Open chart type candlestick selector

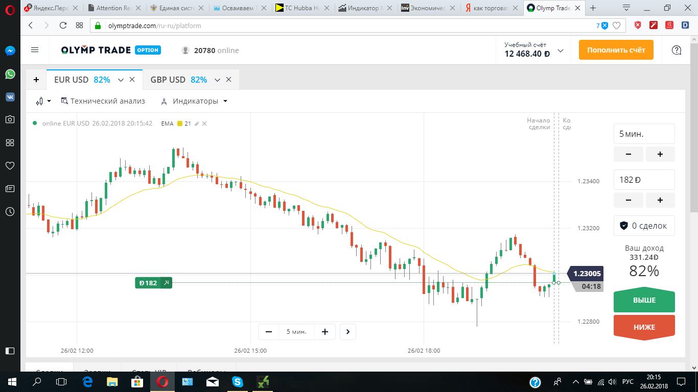coord(43,101)
